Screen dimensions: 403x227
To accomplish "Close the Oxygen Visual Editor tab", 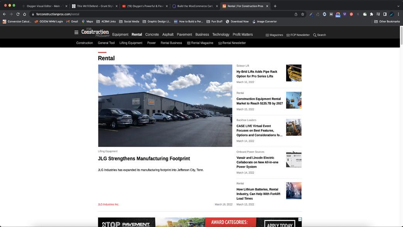I will click(x=66, y=6).
